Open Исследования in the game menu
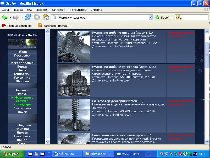Viewport: 210px width, 158px height. (x=22, y=63)
